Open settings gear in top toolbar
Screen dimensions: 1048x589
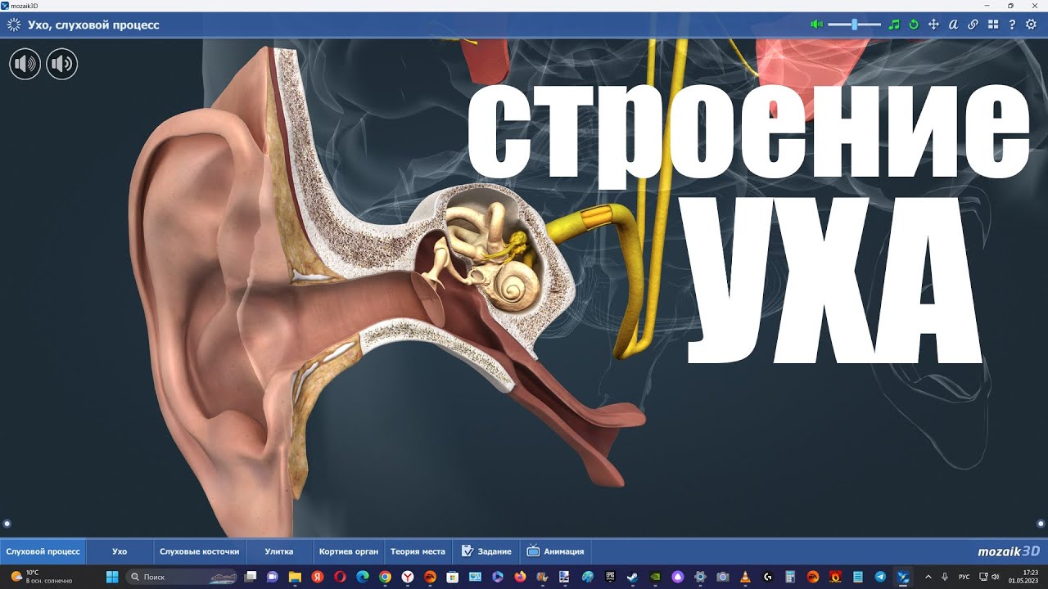click(x=1031, y=25)
